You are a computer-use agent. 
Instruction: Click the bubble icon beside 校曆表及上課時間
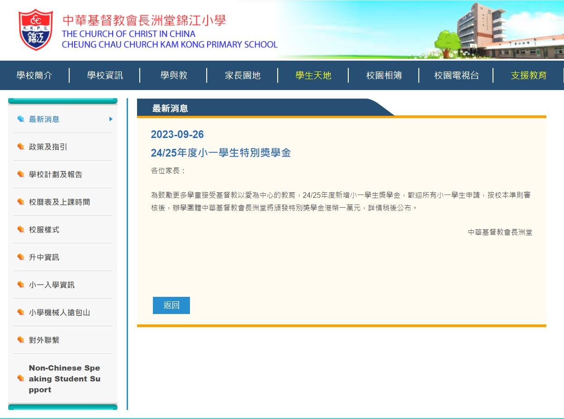point(21,202)
